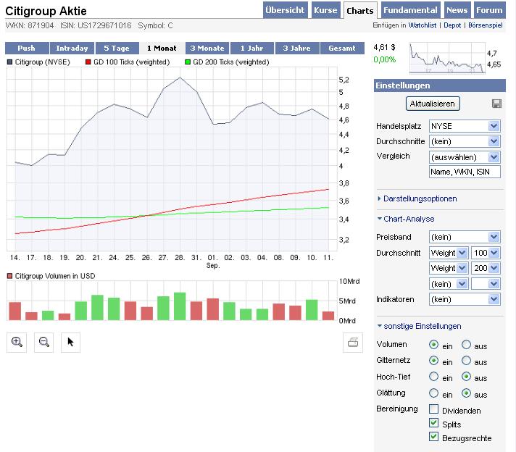
Task: Switch to the Fundamental tab
Action: (x=410, y=11)
